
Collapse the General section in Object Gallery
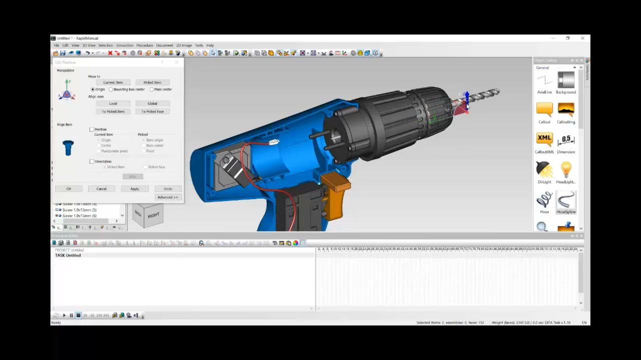pyautogui.click(x=574, y=67)
